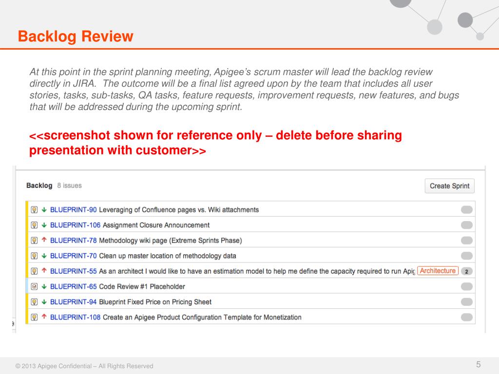The image size is (499, 374).
Task: Click empty estimate badge on BLUEPRINT-70 row
Action: point(466,256)
